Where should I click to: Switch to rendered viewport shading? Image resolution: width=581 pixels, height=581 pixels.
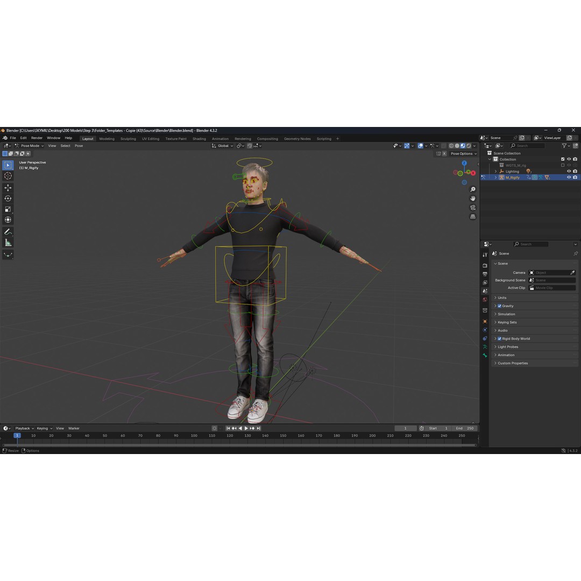coord(469,146)
